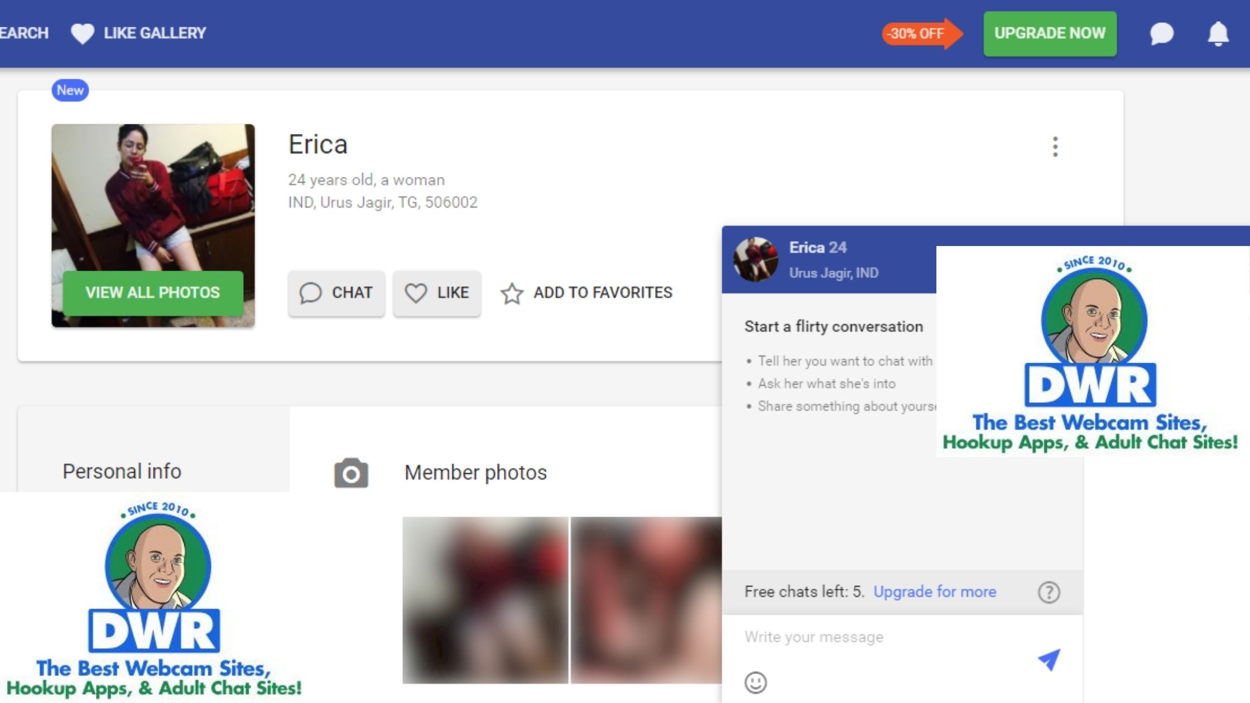Click the Member photos camera icon
This screenshot has height=703, width=1250.
click(x=351, y=473)
